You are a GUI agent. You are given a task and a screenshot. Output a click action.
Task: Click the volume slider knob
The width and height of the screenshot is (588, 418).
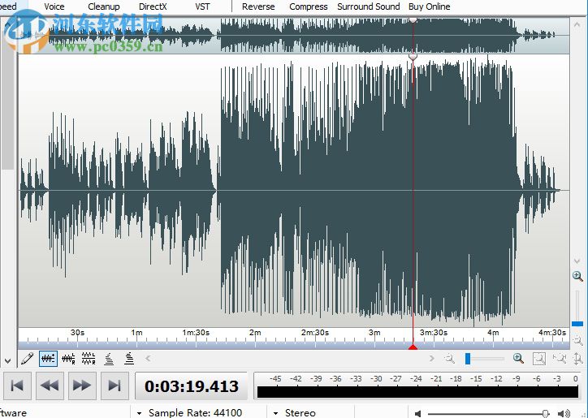[x=546, y=413]
